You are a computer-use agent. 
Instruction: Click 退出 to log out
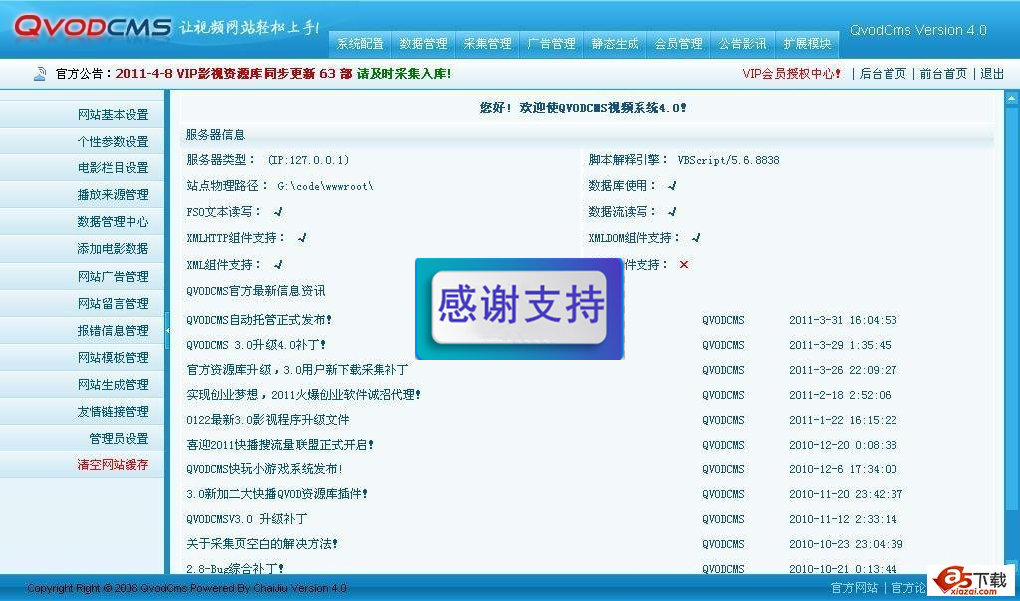coord(992,74)
